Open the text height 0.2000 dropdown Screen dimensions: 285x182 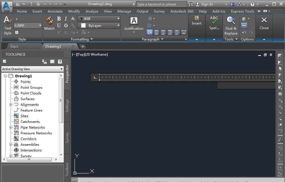40,25
